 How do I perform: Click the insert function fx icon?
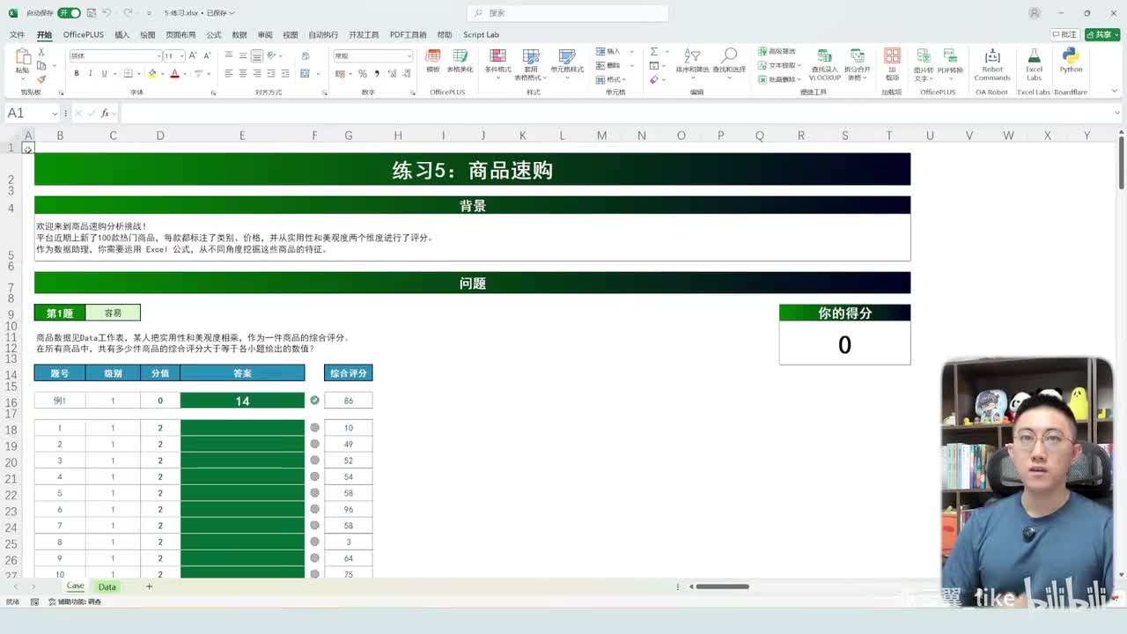[x=105, y=113]
